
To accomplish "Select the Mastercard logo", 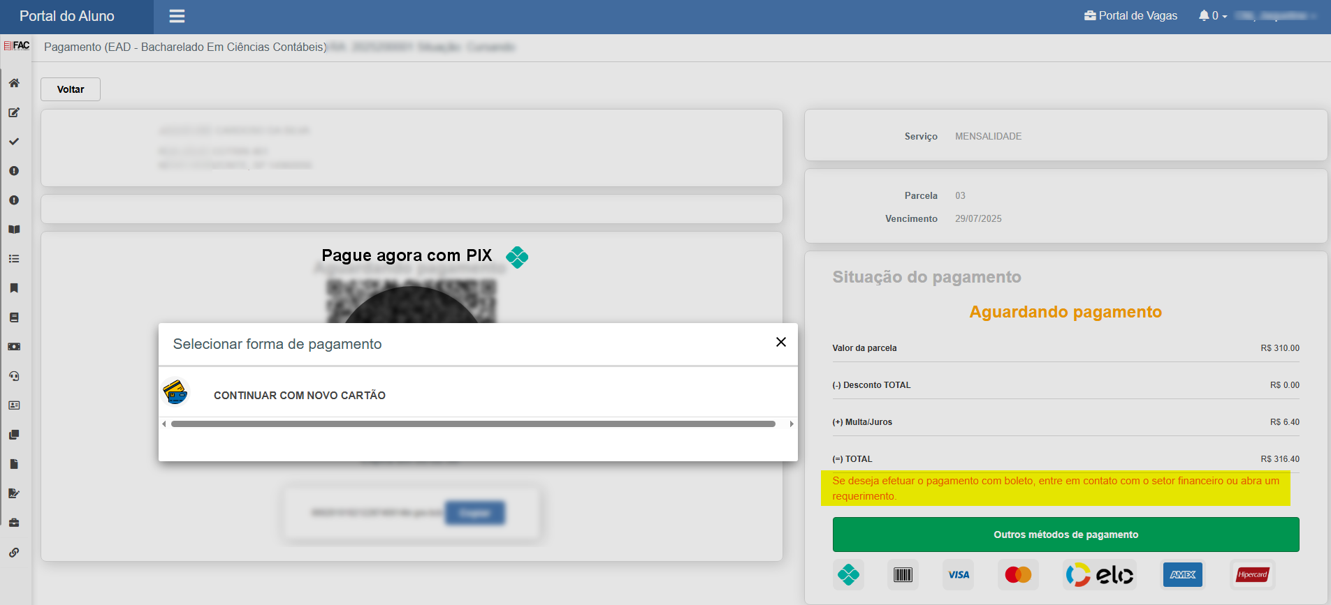I will pos(1018,575).
